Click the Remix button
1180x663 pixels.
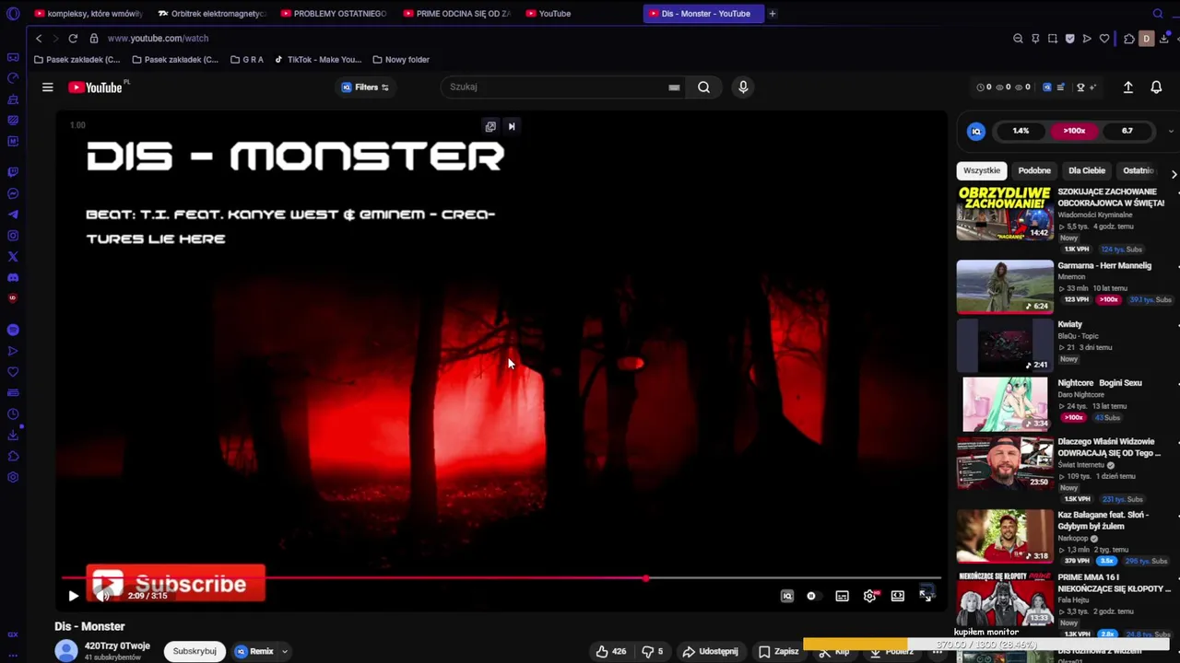[254, 651]
